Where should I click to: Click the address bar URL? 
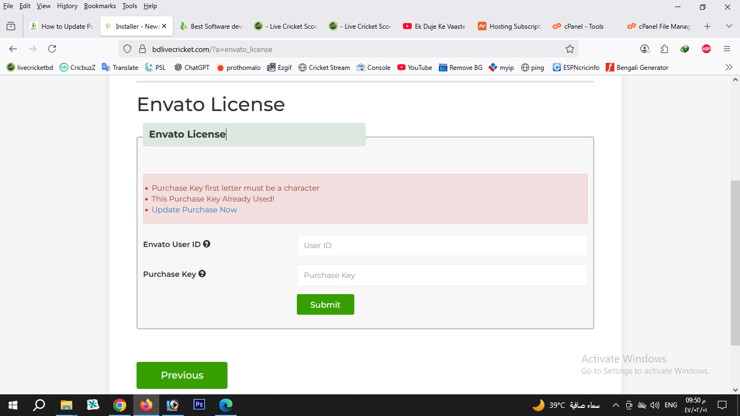212,49
